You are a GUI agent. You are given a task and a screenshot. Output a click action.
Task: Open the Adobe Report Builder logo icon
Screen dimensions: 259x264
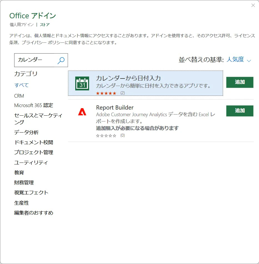tap(82, 112)
